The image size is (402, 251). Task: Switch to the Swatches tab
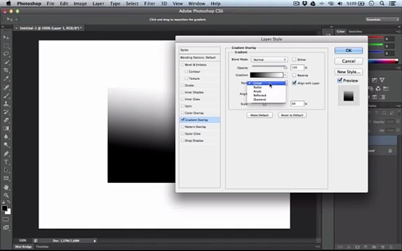point(355,31)
